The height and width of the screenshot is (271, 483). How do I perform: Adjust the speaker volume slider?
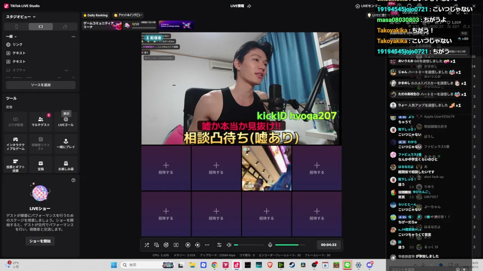coord(249,245)
